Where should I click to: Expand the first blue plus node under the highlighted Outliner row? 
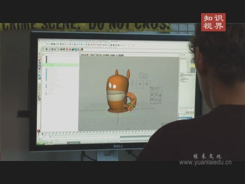pos(46,69)
